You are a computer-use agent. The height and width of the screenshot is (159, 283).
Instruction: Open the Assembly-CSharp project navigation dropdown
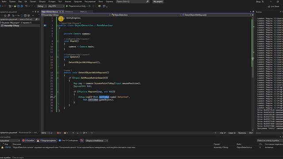[76, 15]
